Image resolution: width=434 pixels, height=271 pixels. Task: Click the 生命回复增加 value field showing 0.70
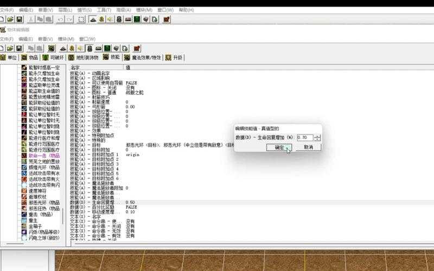[305, 138]
